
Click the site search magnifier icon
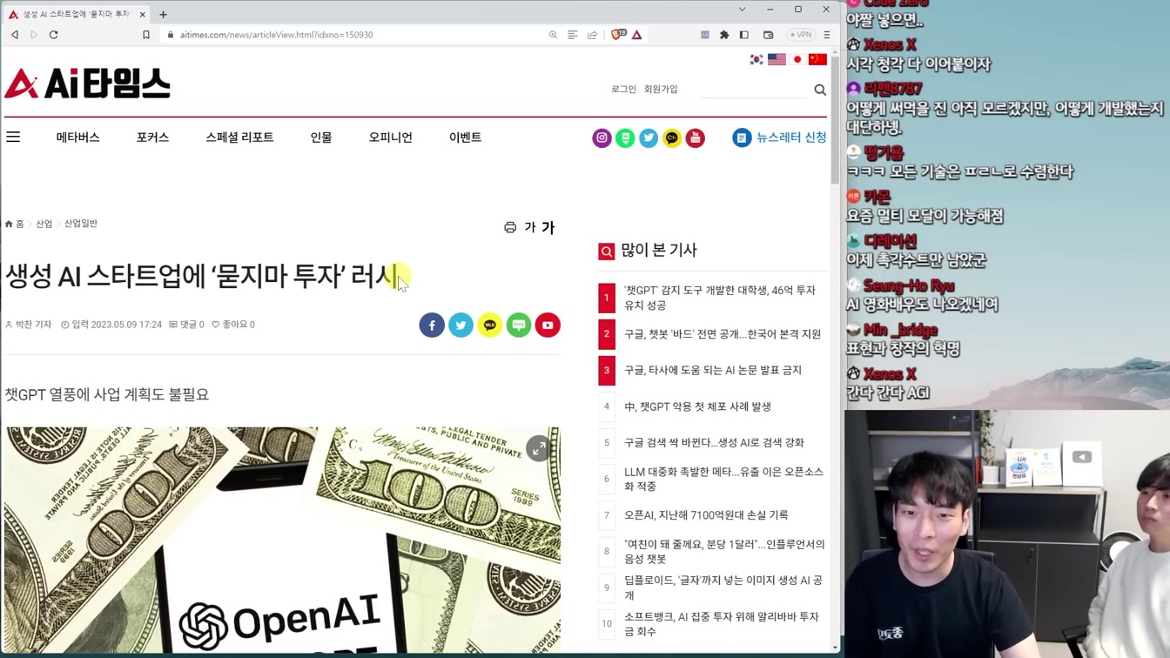coord(820,89)
